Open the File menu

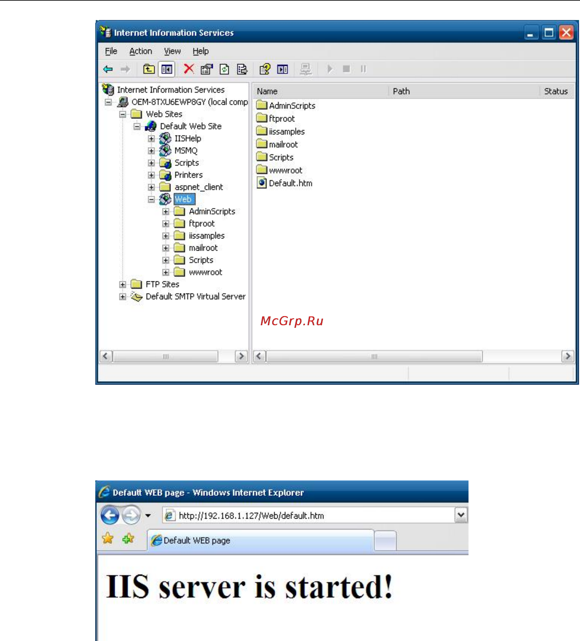[111, 51]
